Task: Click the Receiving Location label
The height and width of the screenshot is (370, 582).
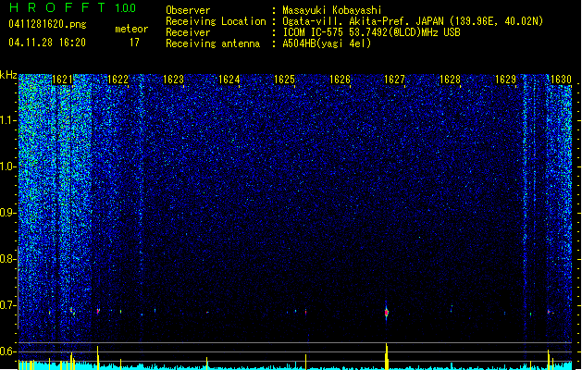Action: (216, 21)
